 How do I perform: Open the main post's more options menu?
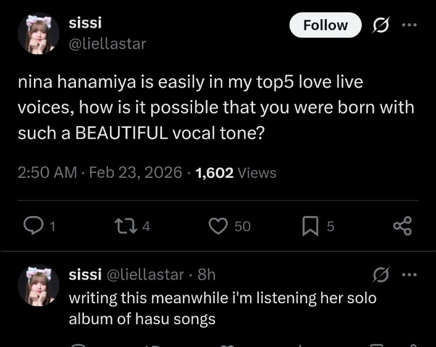(409, 25)
